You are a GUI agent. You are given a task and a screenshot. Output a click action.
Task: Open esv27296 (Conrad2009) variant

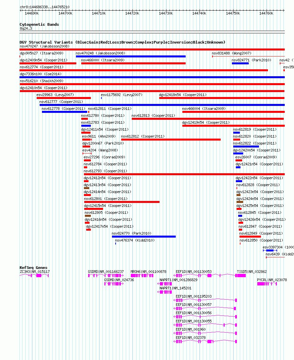pos(104,157)
